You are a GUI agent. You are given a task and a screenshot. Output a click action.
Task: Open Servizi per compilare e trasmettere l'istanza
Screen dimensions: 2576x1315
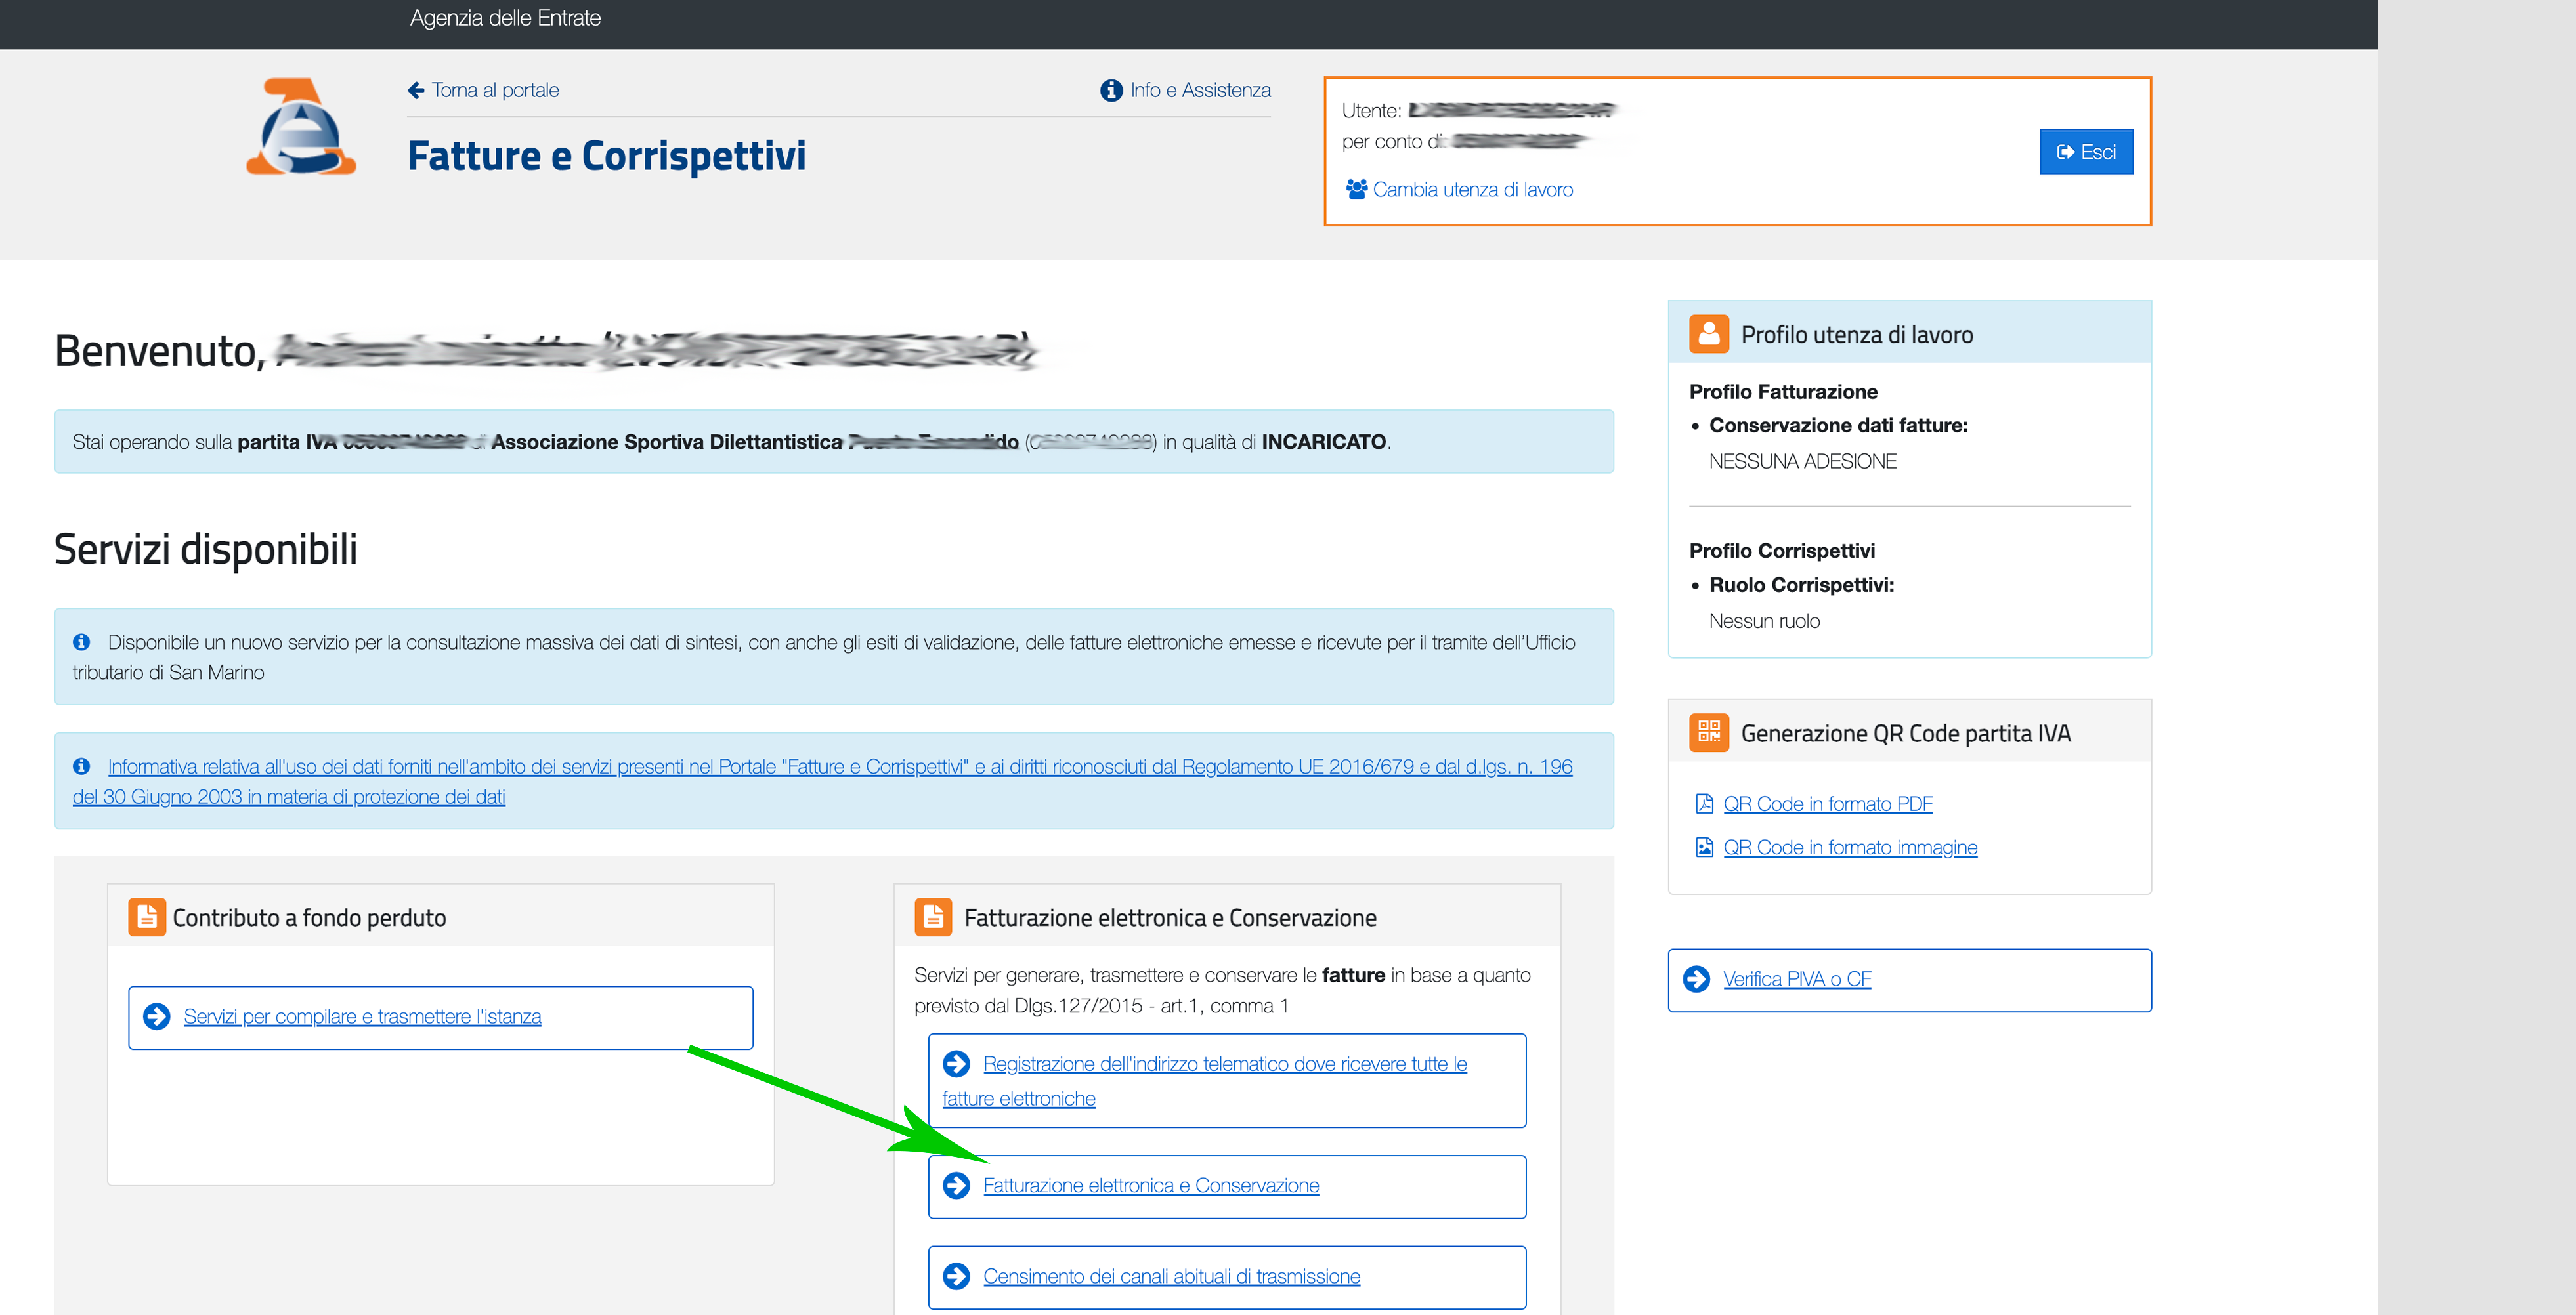(x=362, y=1016)
